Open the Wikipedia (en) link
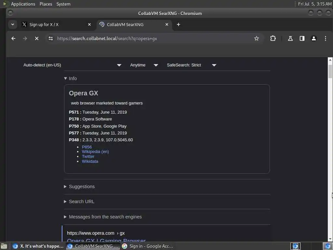 (95, 152)
